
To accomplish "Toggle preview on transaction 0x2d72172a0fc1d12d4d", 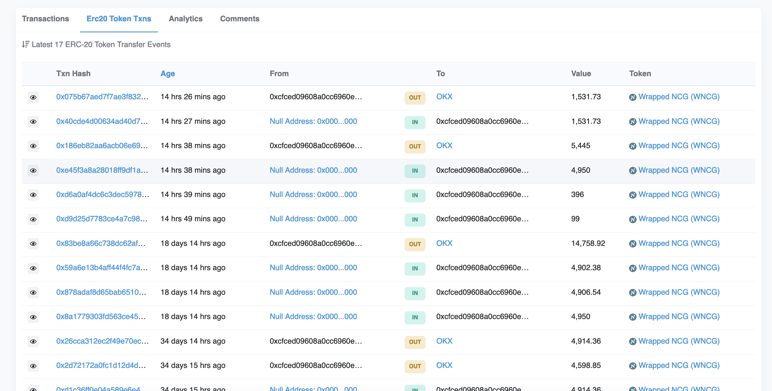I will (33, 366).
